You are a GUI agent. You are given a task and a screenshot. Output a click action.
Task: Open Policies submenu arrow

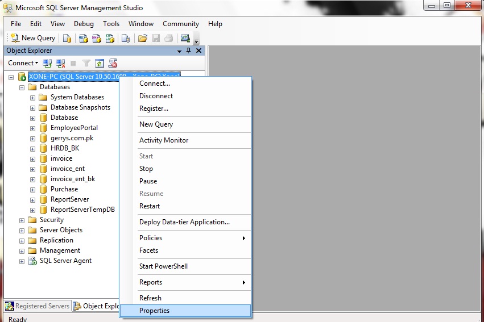click(x=244, y=238)
